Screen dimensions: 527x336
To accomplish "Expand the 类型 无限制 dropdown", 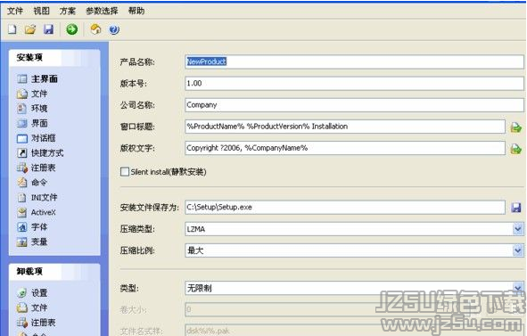I will tap(518, 288).
